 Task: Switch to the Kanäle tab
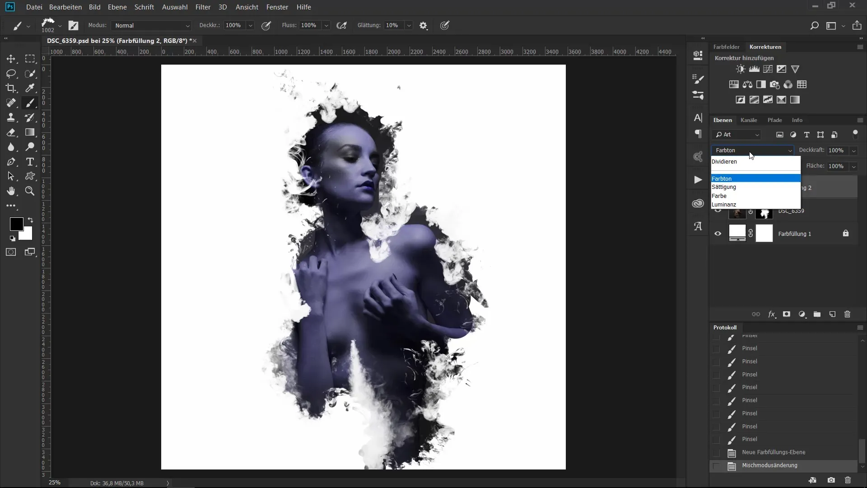749,120
